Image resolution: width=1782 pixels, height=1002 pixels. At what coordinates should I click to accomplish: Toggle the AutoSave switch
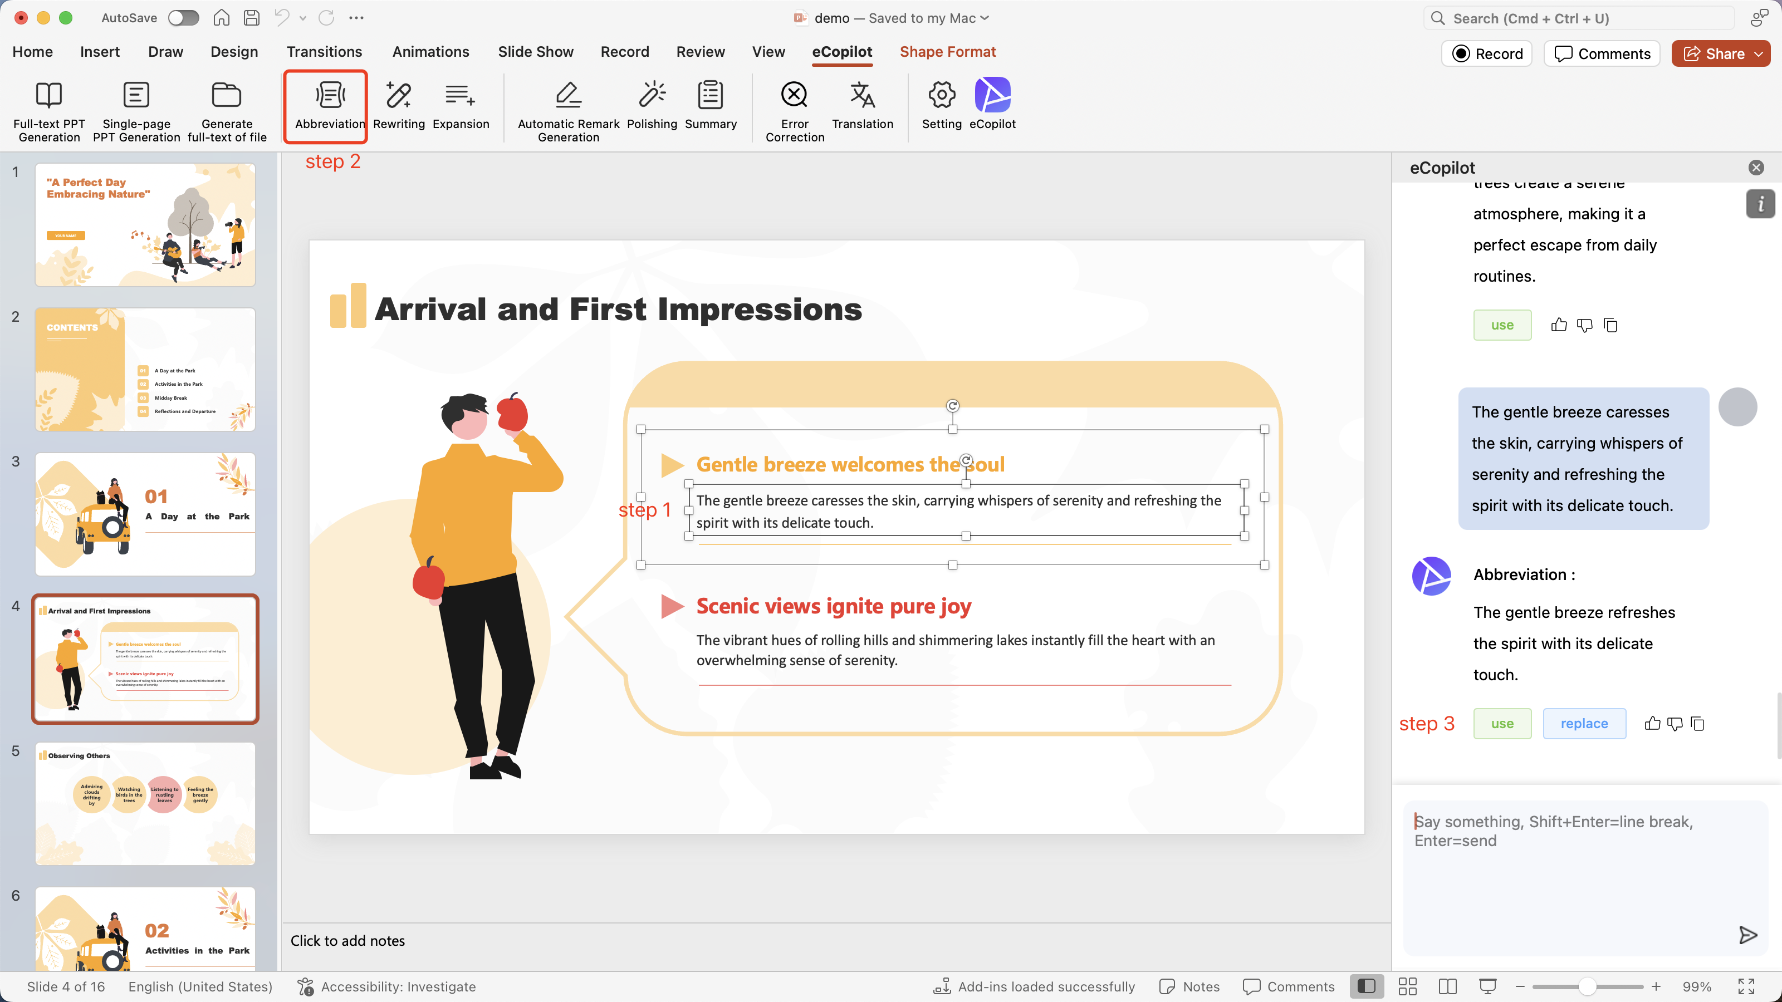(x=183, y=18)
